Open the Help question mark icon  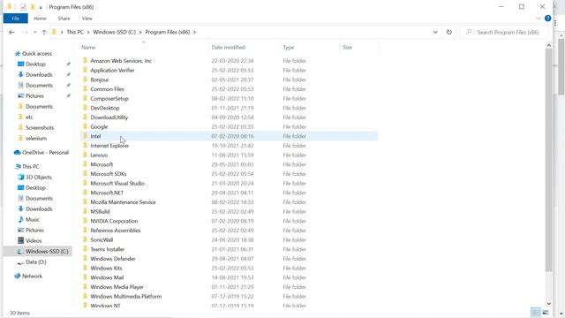tap(547, 18)
